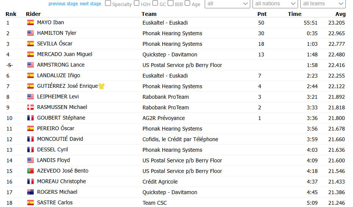Click the Australian flag beside Rogers Michael
This screenshot has width=353, height=207.
(x=30, y=192)
